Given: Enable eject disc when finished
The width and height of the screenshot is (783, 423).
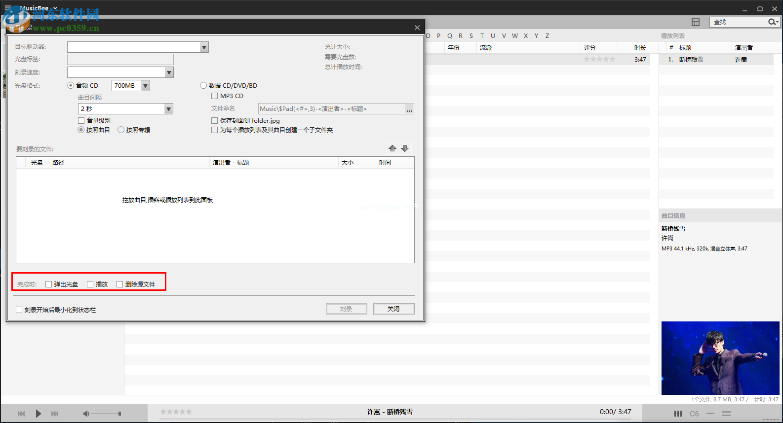Looking at the screenshot, I should (48, 284).
